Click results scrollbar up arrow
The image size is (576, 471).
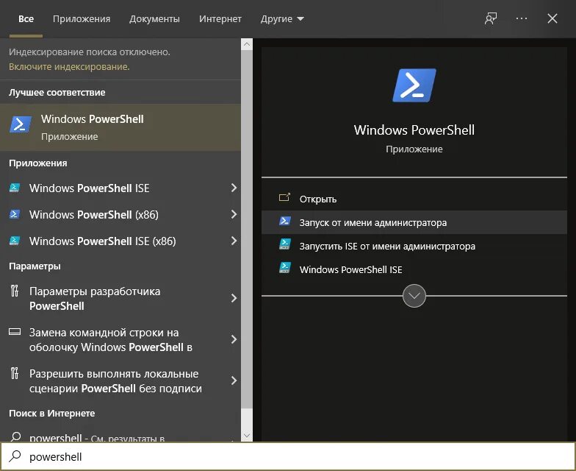247,44
